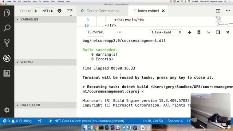Click 'Spaces: 4' indentation in status bar
Screen dimensions: 233x131
[x=175, y=121]
